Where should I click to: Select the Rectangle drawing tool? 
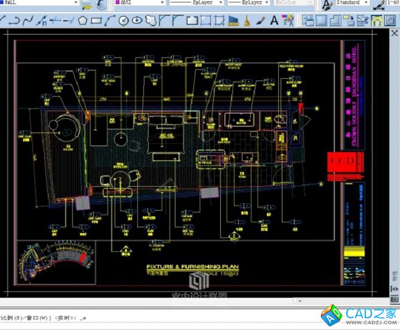click(x=96, y=21)
